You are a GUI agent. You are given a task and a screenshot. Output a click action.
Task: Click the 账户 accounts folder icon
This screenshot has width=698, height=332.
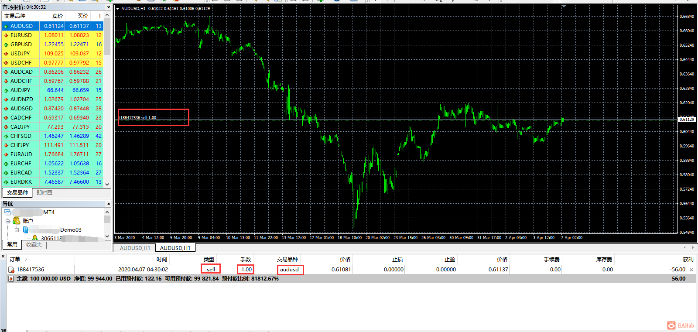click(17, 221)
